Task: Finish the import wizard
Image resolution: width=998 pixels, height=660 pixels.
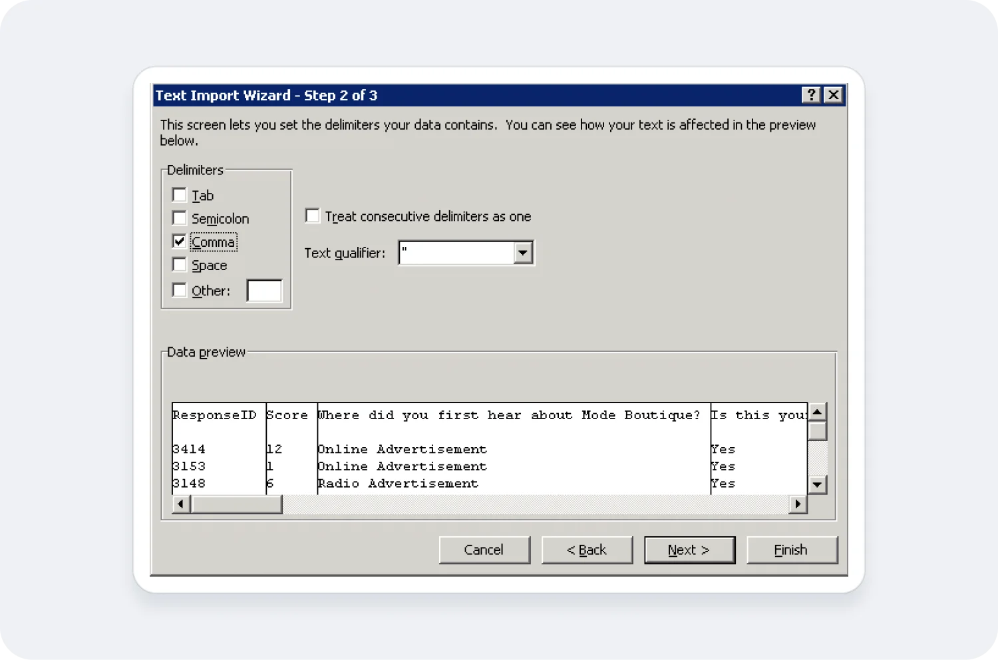Action: (792, 550)
